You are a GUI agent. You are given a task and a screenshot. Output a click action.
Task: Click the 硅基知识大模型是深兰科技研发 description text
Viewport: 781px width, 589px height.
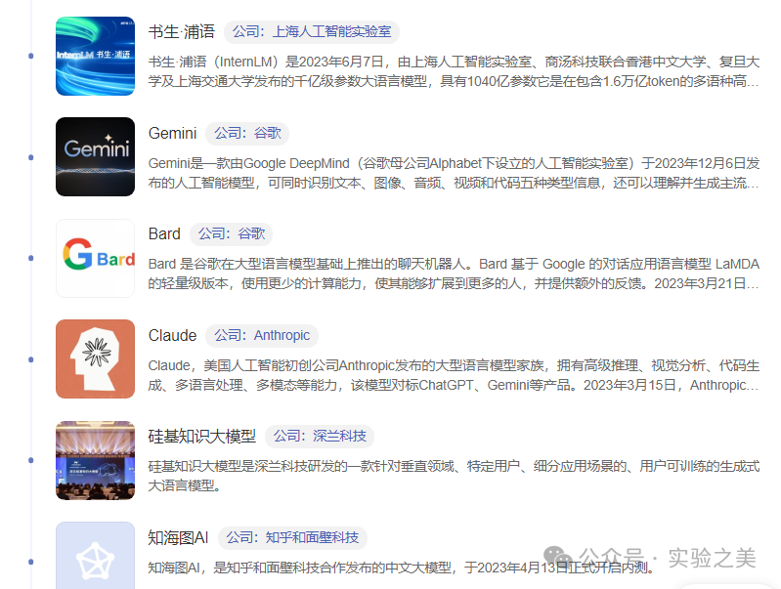(x=454, y=476)
